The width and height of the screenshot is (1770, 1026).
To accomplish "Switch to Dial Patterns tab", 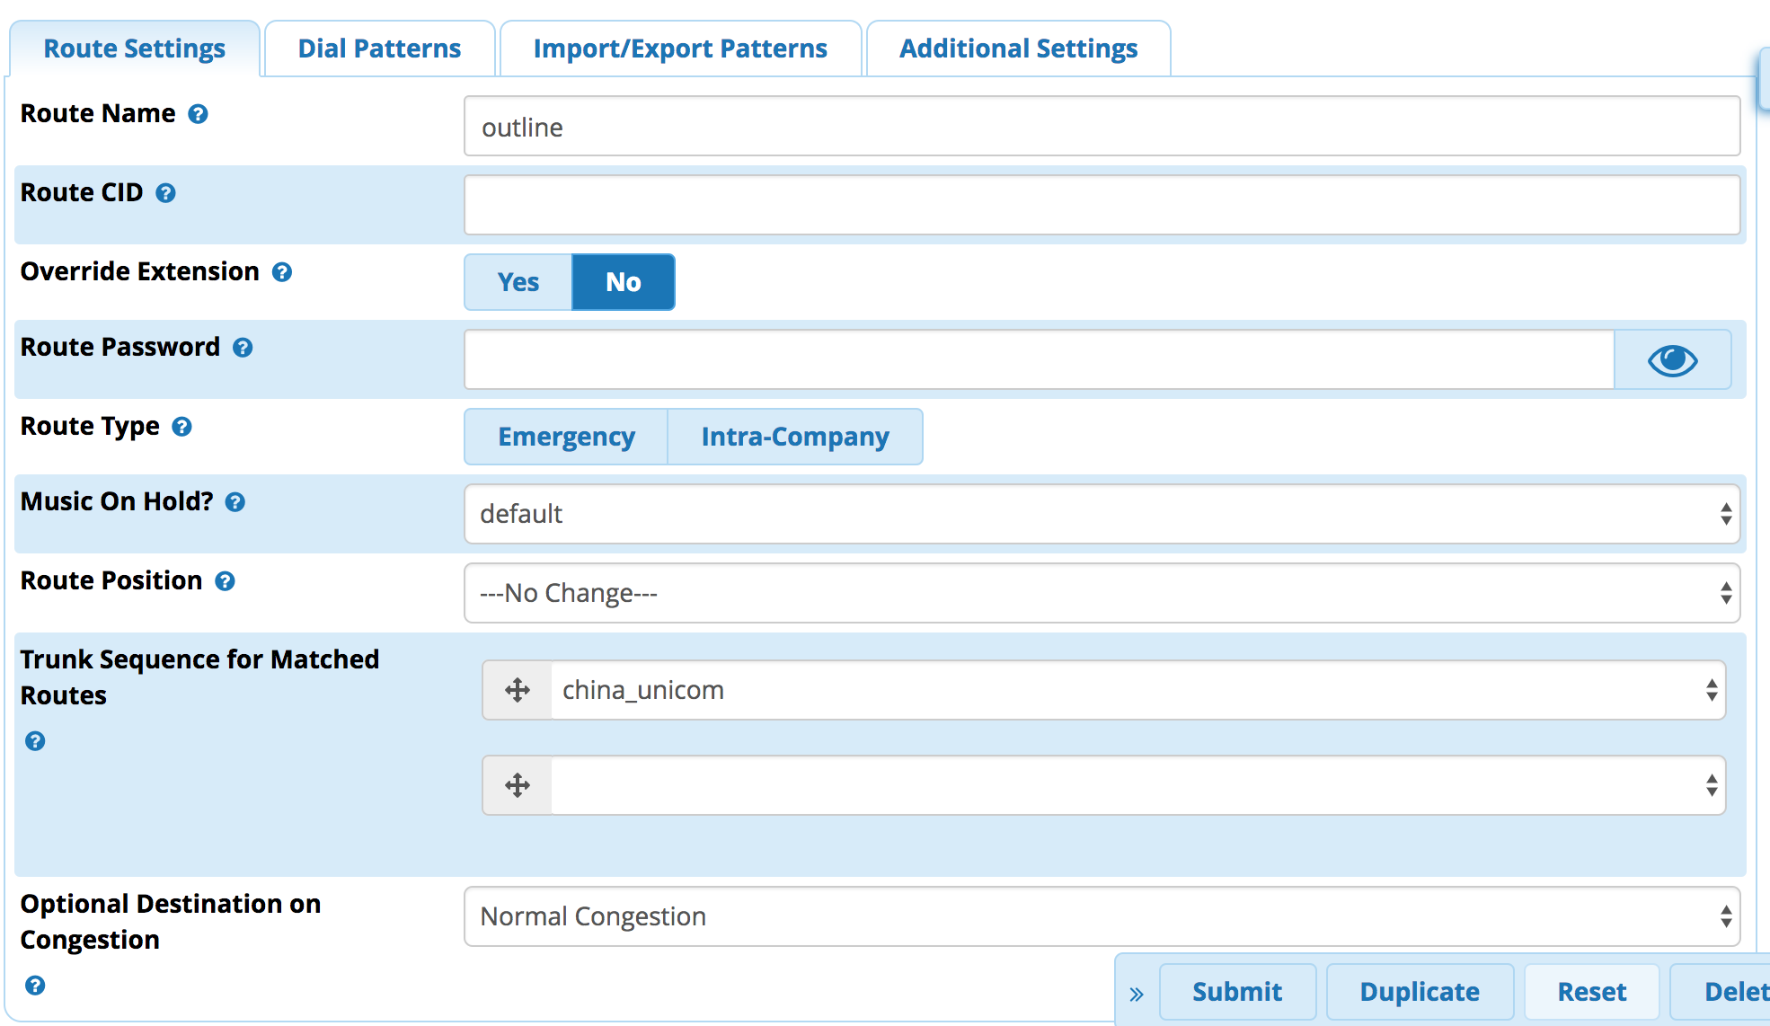I will (x=378, y=16).
